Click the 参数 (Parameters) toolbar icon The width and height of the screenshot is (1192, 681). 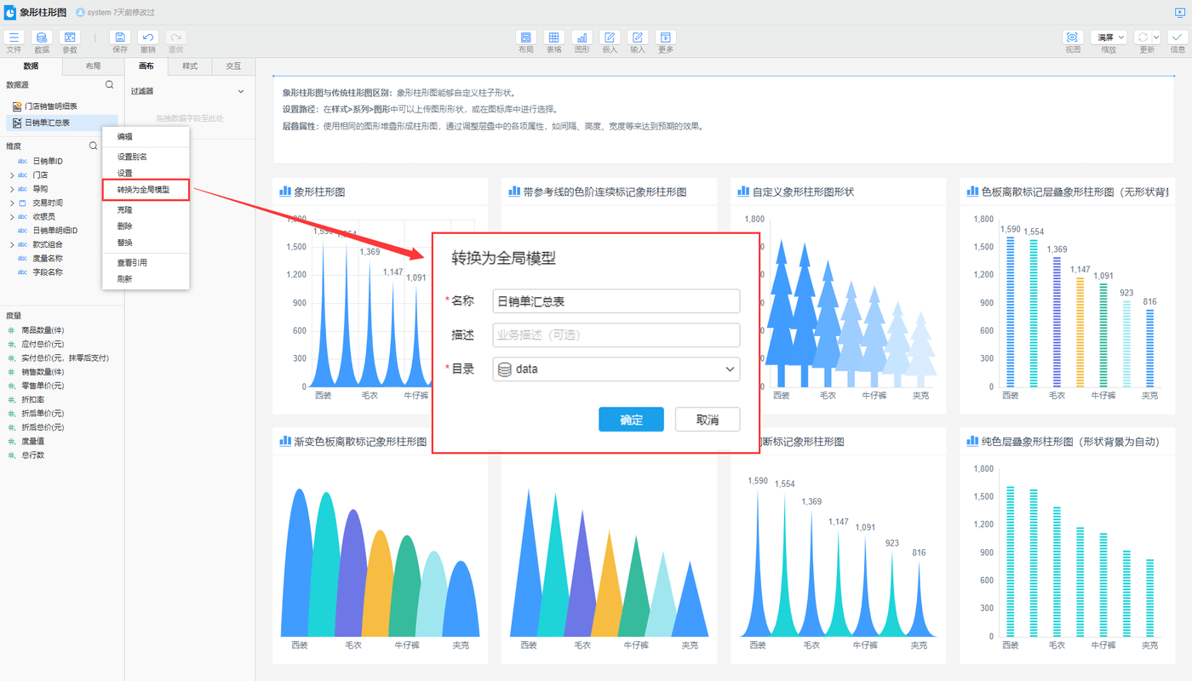[x=70, y=38]
